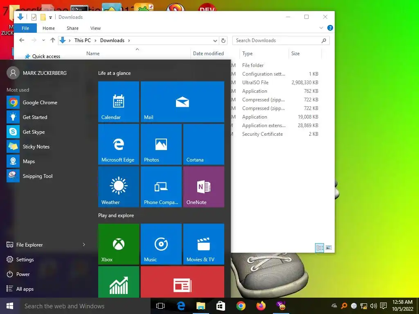
Task: Open the Xbox tile
Action: click(x=119, y=244)
